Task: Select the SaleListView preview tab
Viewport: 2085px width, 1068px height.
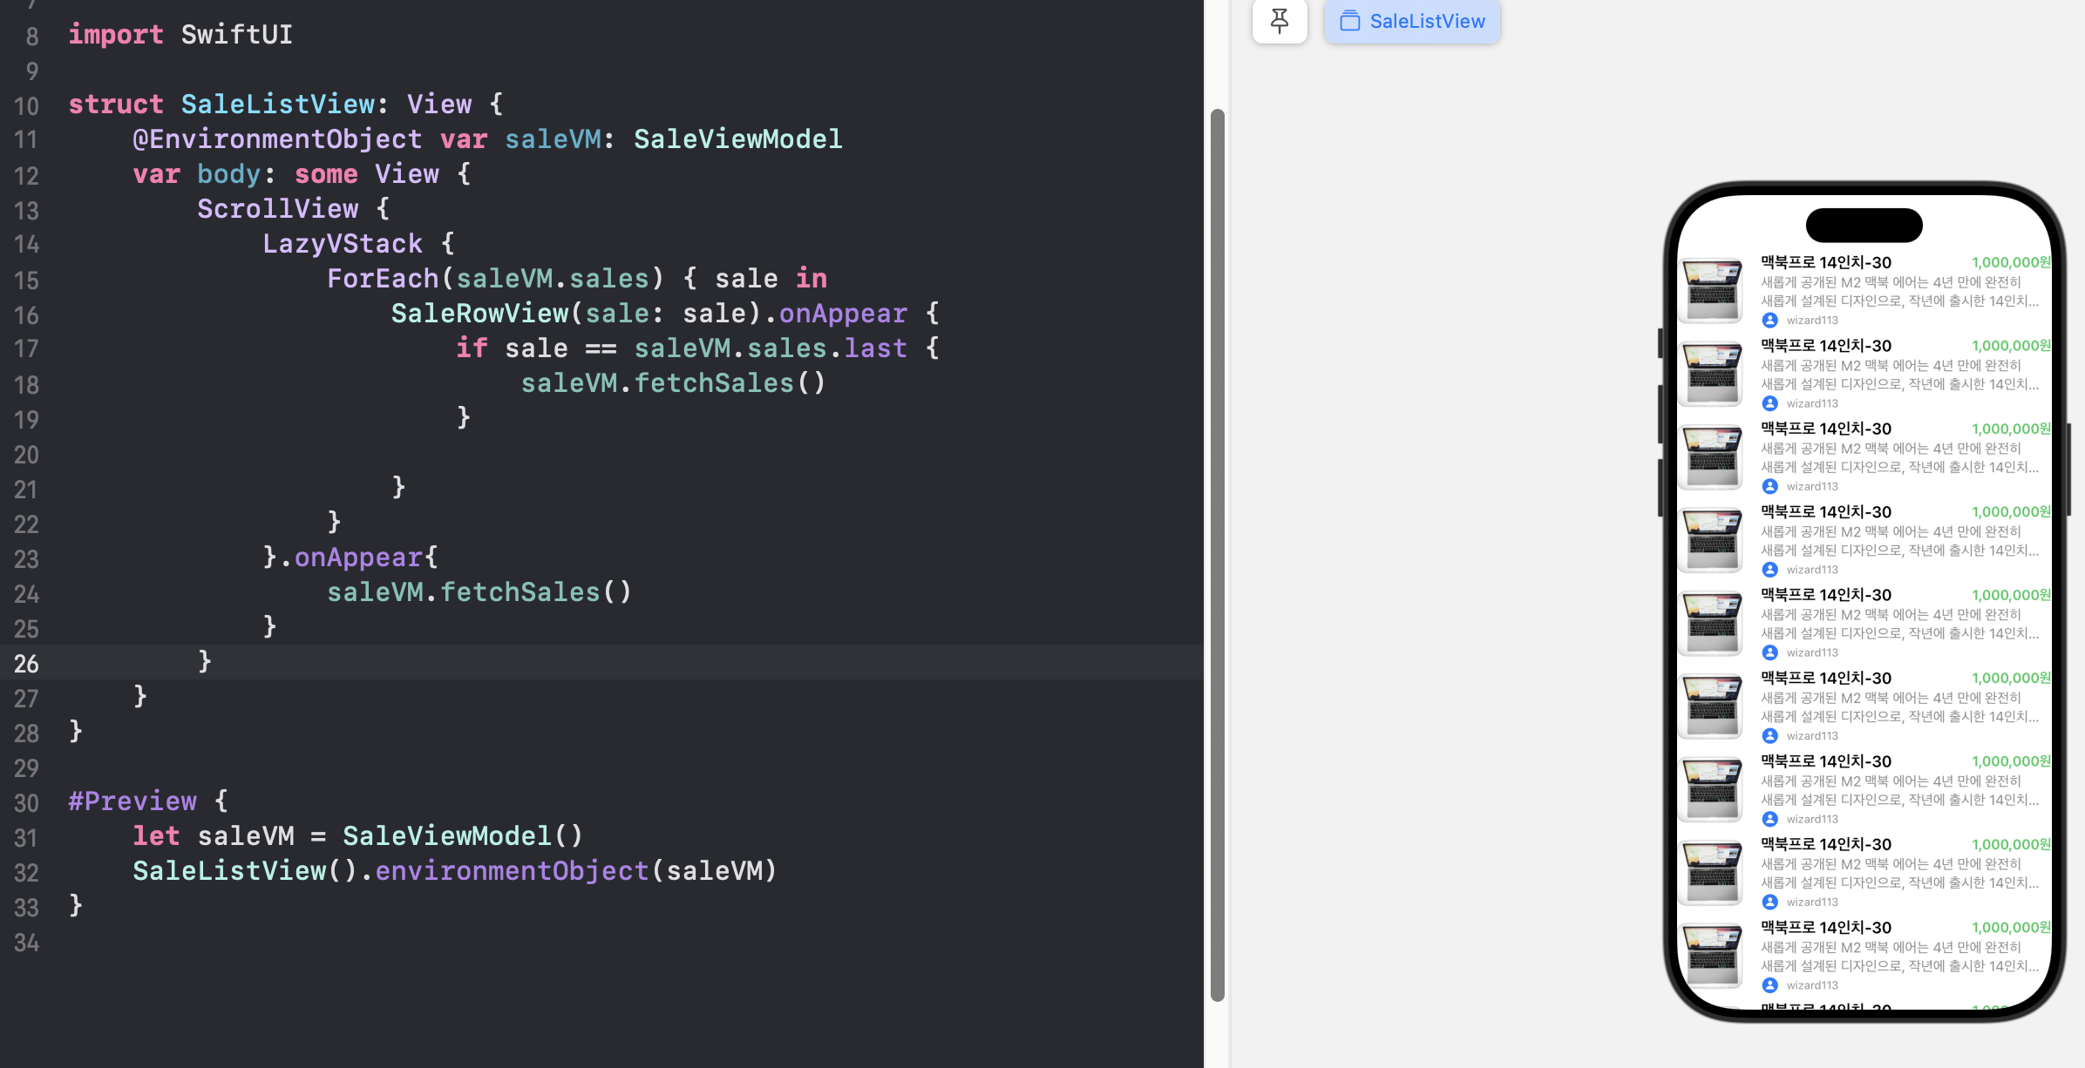Action: (x=1412, y=21)
